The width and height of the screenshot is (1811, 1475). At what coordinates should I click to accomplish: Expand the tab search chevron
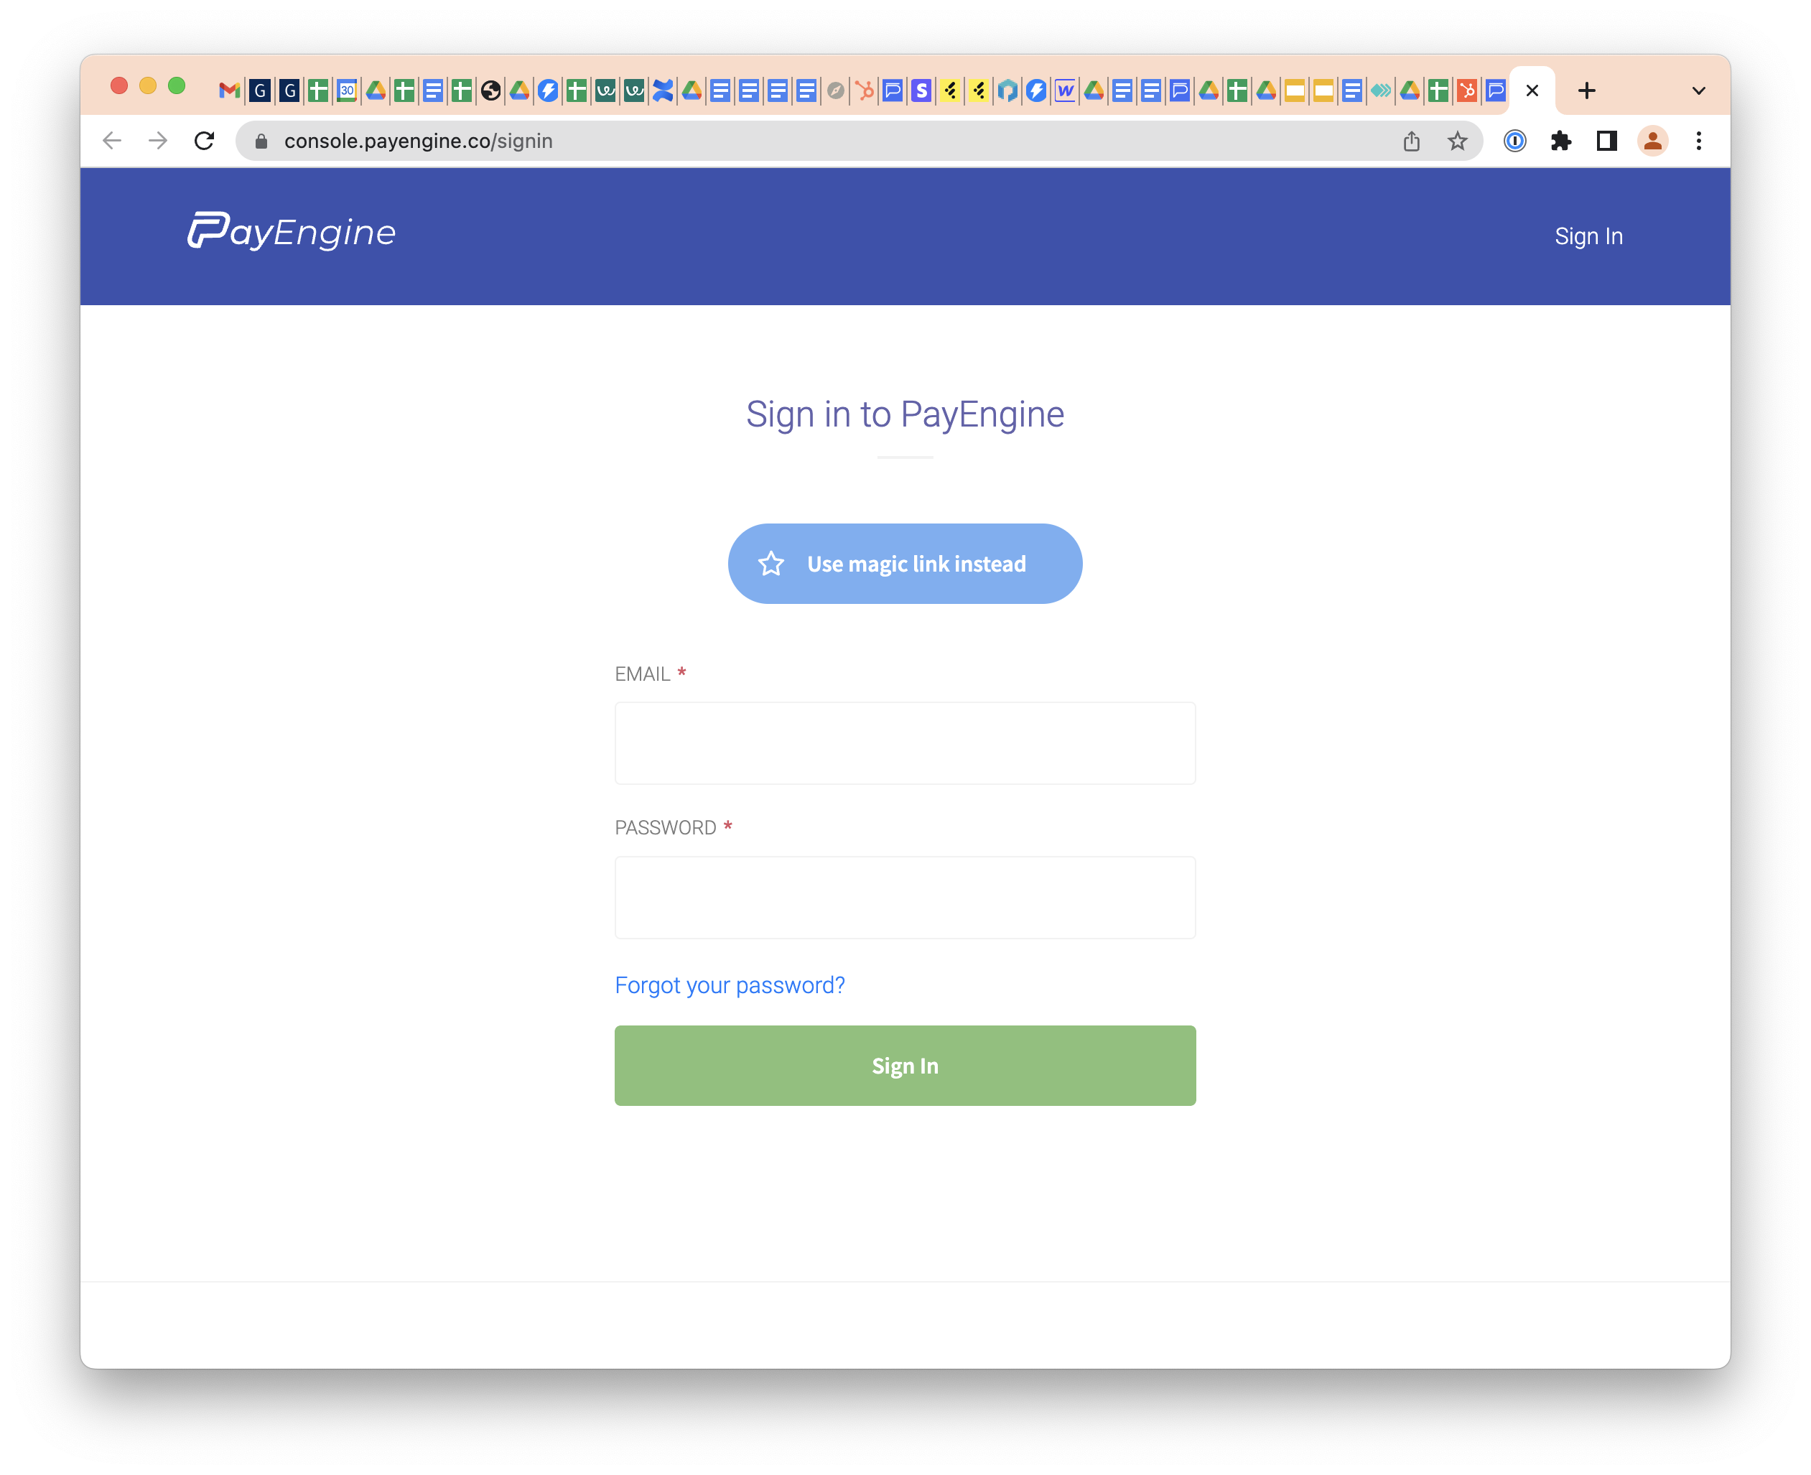1699,91
